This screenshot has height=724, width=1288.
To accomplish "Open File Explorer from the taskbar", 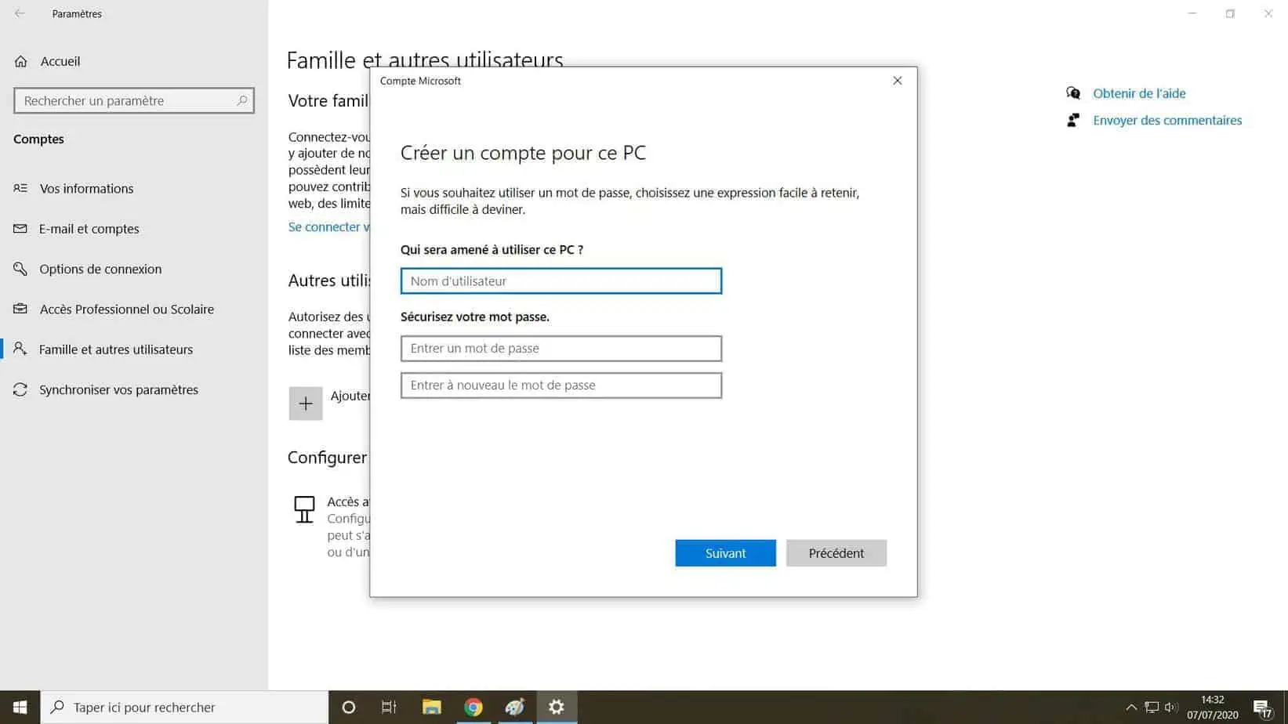I will 432,707.
